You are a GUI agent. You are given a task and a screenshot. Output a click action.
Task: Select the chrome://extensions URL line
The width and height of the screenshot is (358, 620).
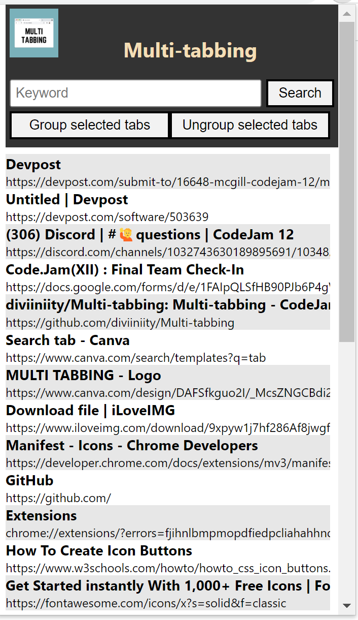[x=168, y=533]
